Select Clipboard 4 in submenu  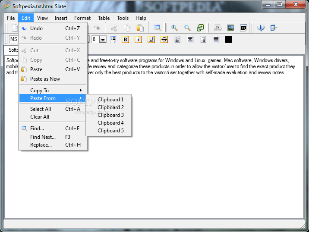tap(109, 123)
